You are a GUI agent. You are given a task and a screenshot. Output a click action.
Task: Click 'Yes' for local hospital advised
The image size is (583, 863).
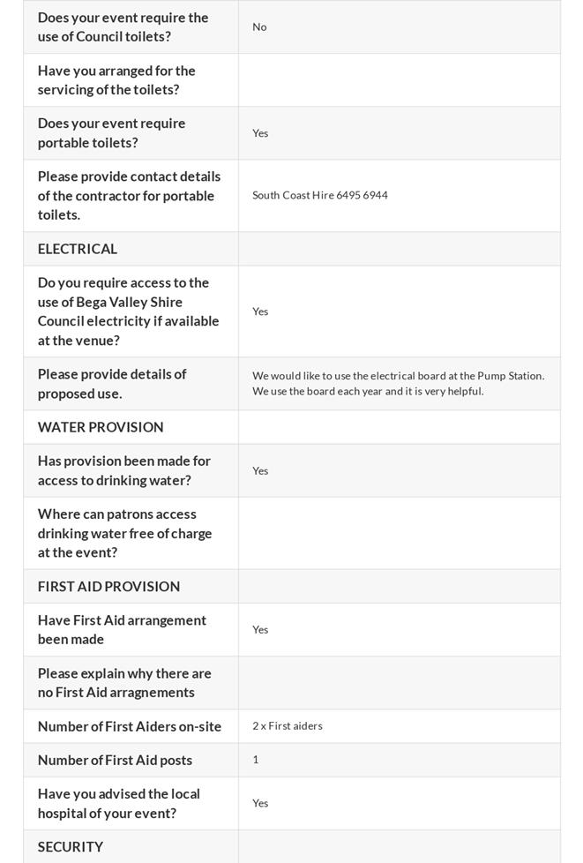(x=260, y=803)
